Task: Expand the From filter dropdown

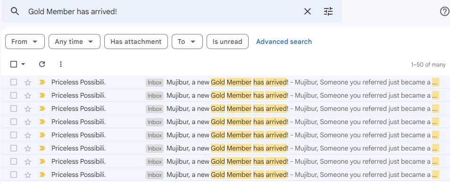Action: pyautogui.click(x=25, y=42)
